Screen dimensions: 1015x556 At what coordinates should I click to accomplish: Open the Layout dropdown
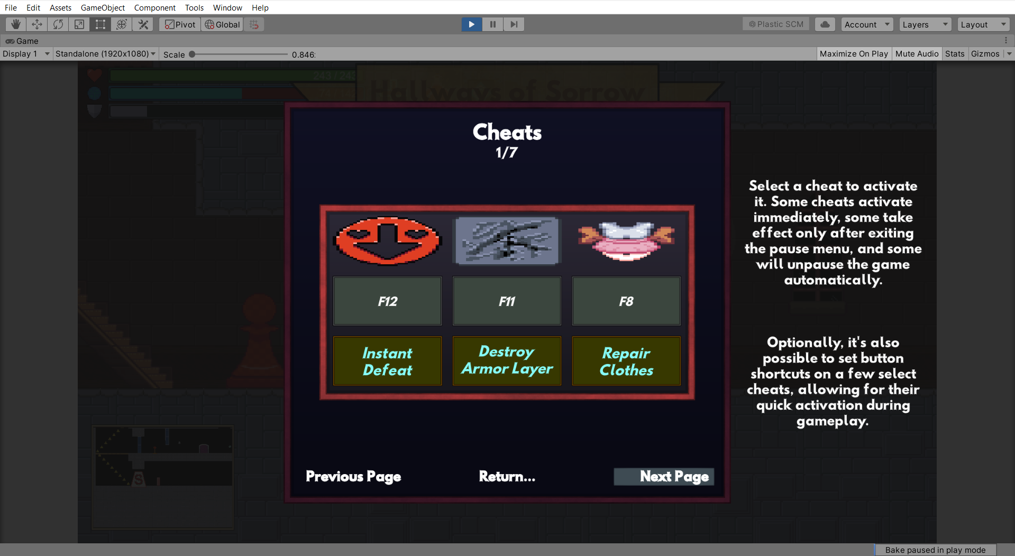tap(983, 24)
